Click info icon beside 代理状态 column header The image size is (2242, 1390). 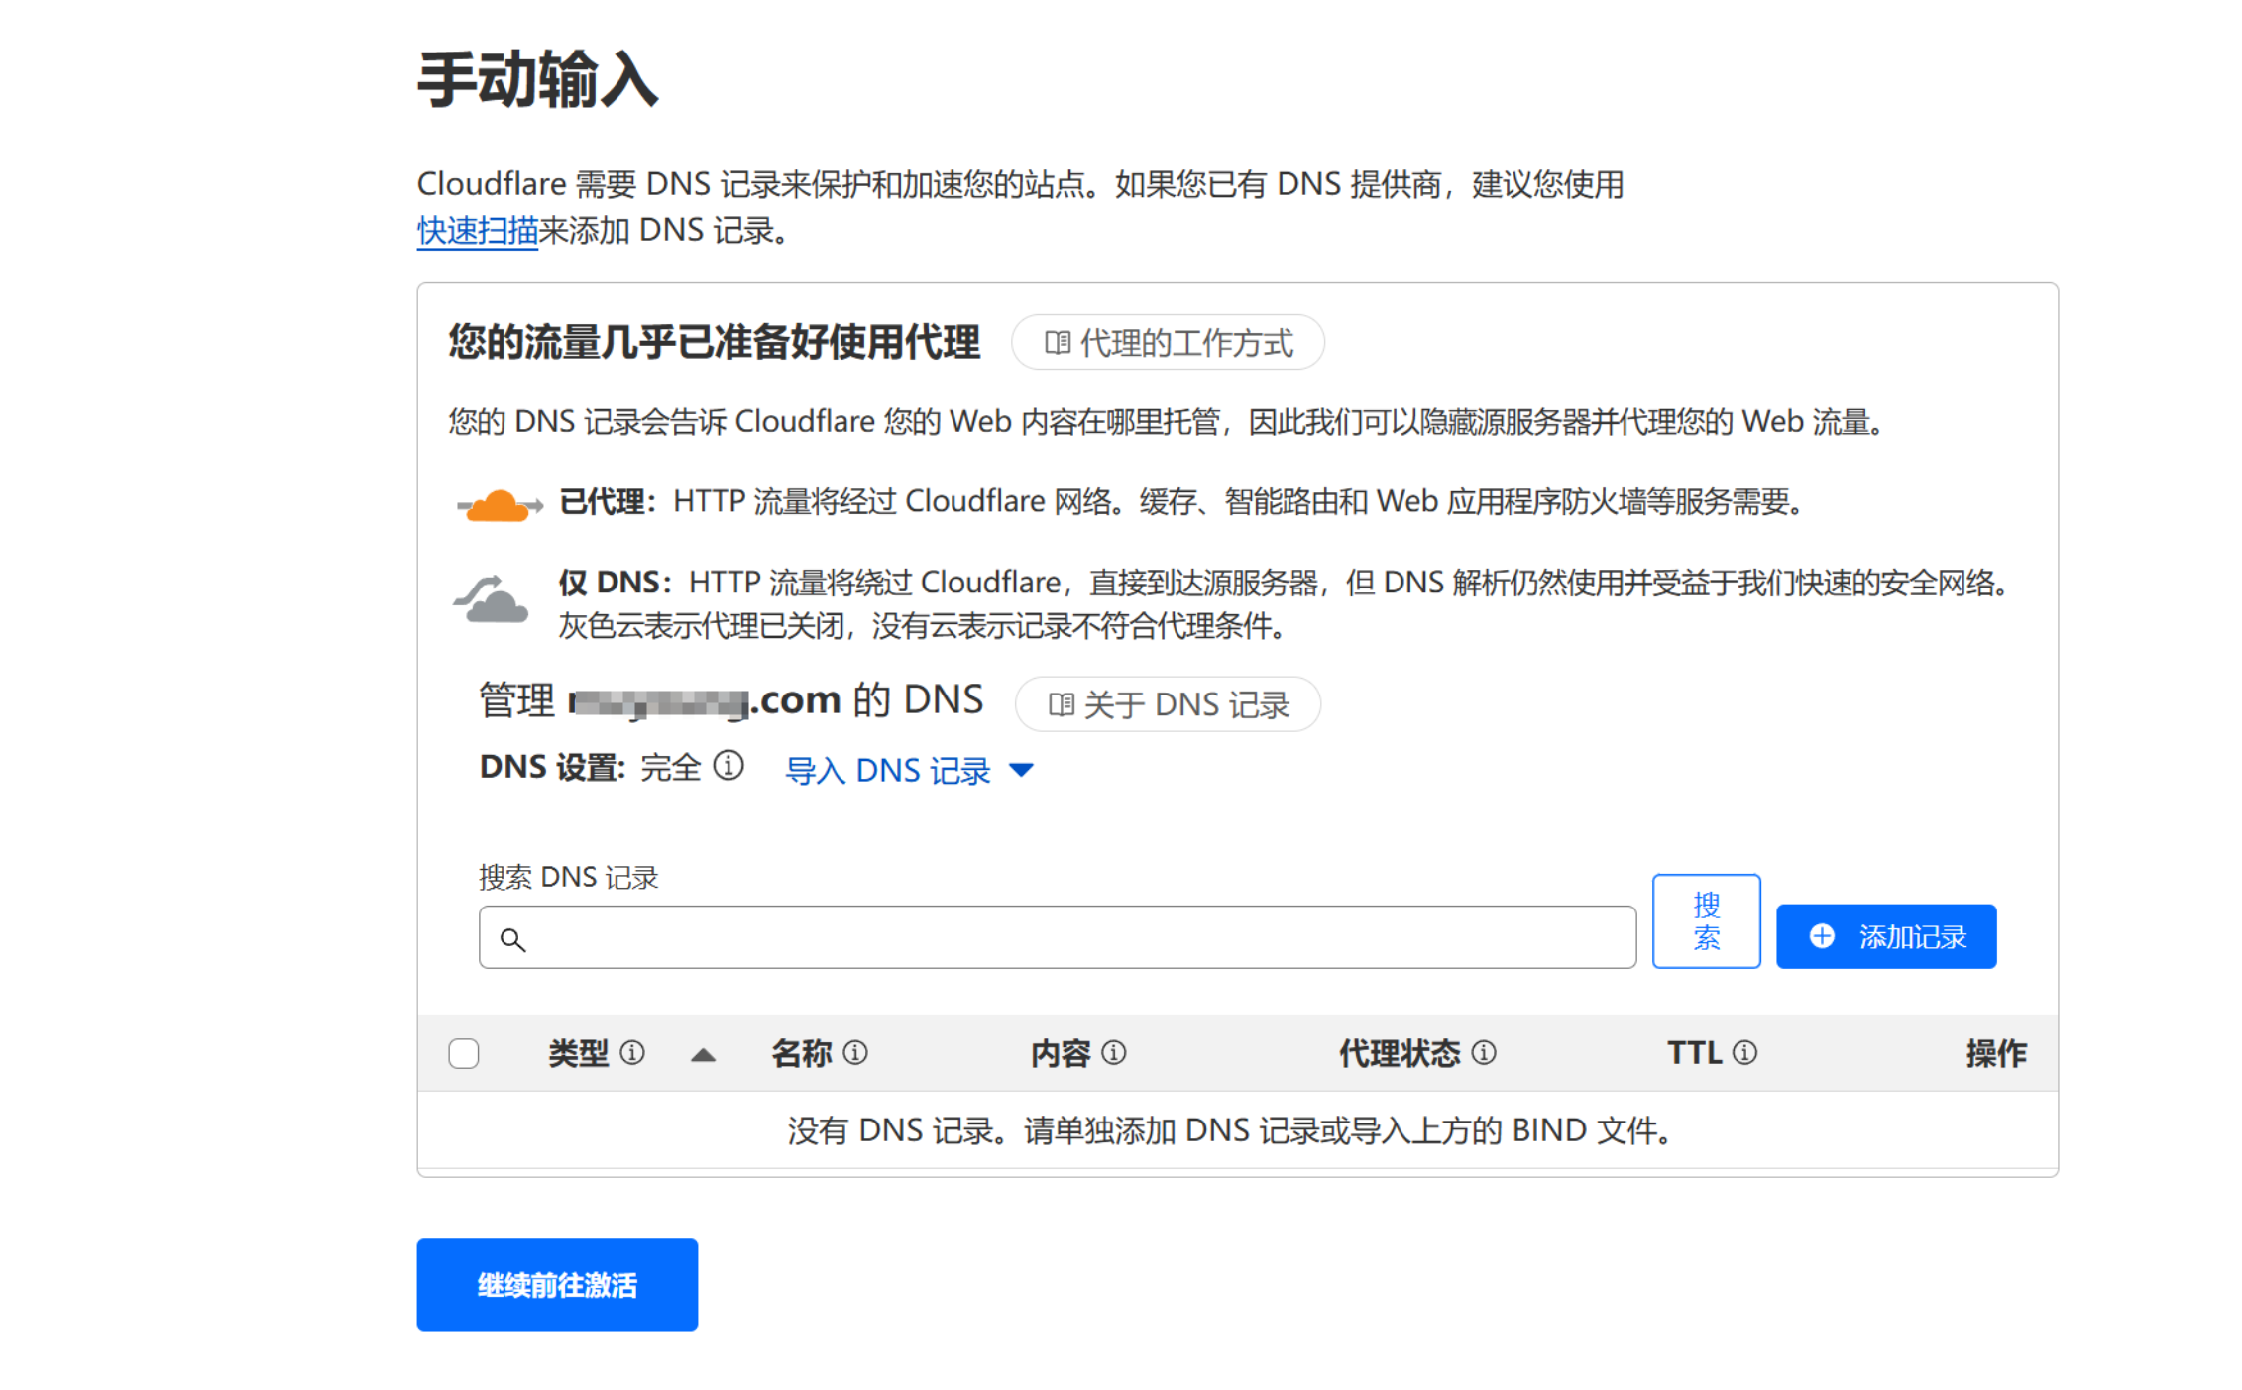[1484, 1052]
